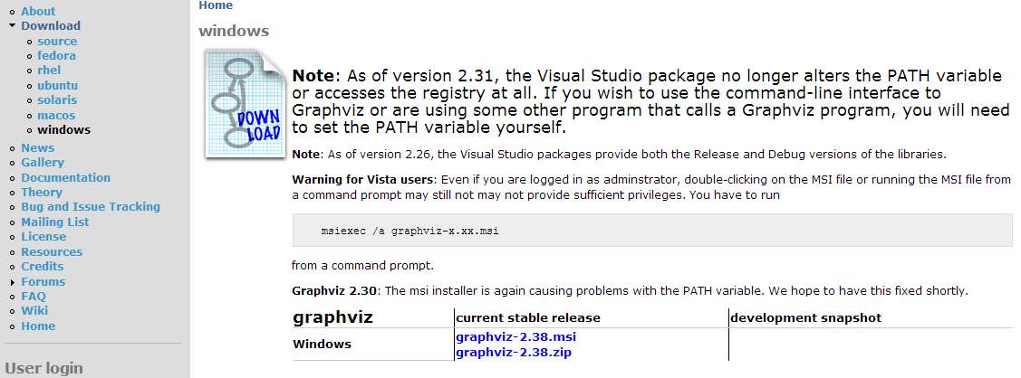Open the FAQ page
The height and width of the screenshot is (378, 1021).
pos(34,297)
